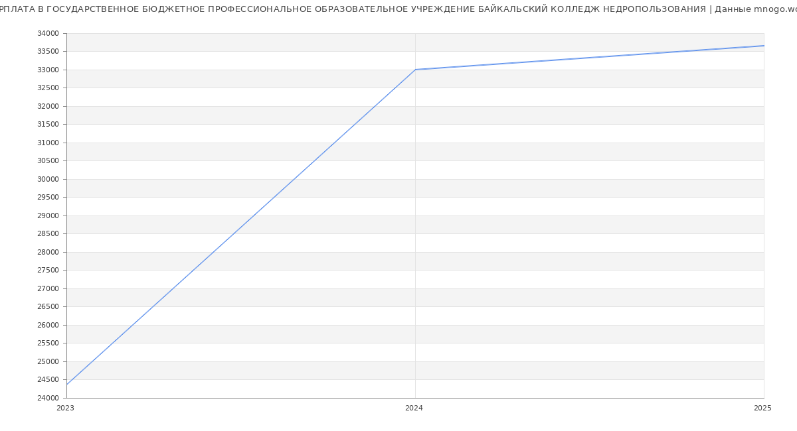The image size is (797, 431).
Task: Select the 2023 x-axis label
Action: 66,408
